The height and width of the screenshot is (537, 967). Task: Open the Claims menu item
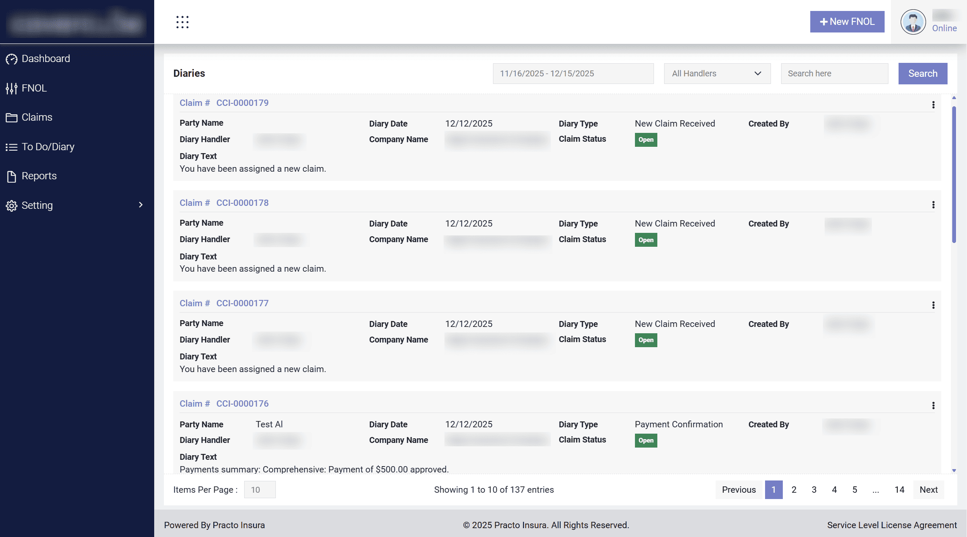point(37,117)
